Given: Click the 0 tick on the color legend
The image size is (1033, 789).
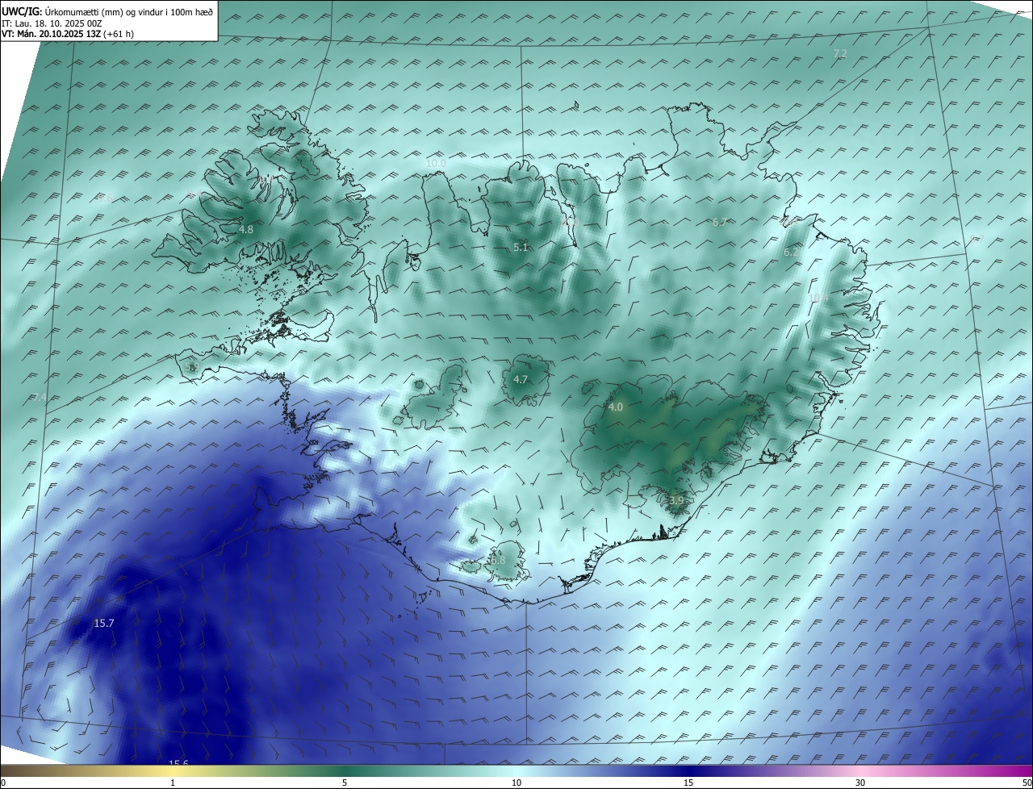Looking at the screenshot, I should click(3, 783).
